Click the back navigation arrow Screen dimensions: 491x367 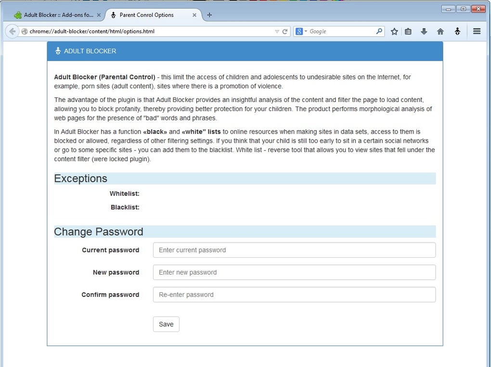tap(12, 31)
